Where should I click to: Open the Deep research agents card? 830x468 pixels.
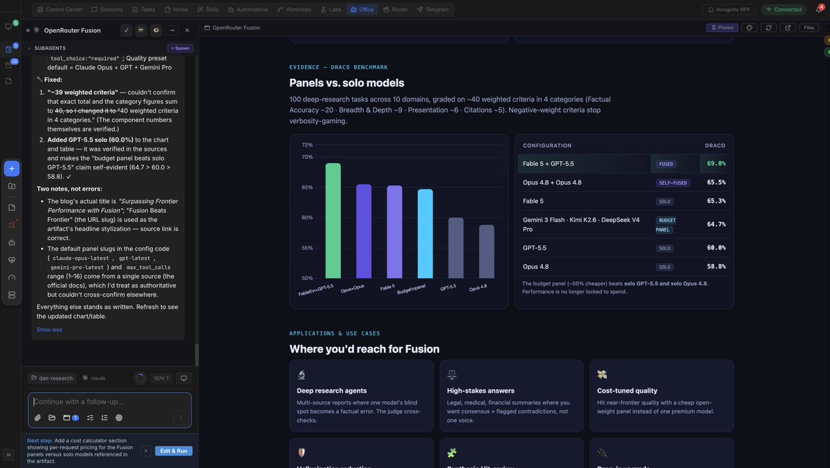click(x=362, y=396)
